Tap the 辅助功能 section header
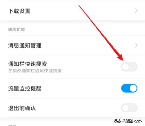 (16, 30)
